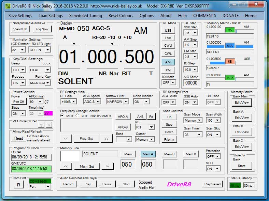269x201 pixels.
Task: Click the frequency entry input field
Action: (86, 125)
